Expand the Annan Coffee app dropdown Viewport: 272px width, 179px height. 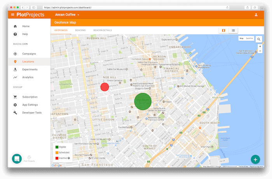67,15
